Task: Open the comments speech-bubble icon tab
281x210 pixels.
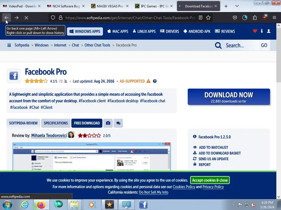Action: [x=118, y=123]
